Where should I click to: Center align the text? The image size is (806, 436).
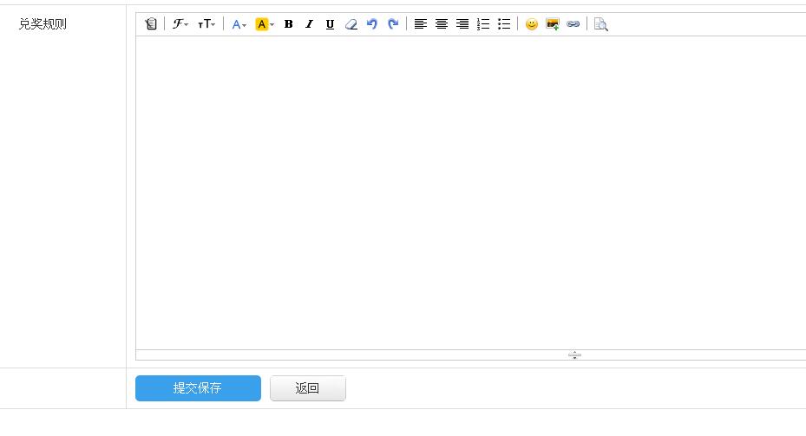442,24
